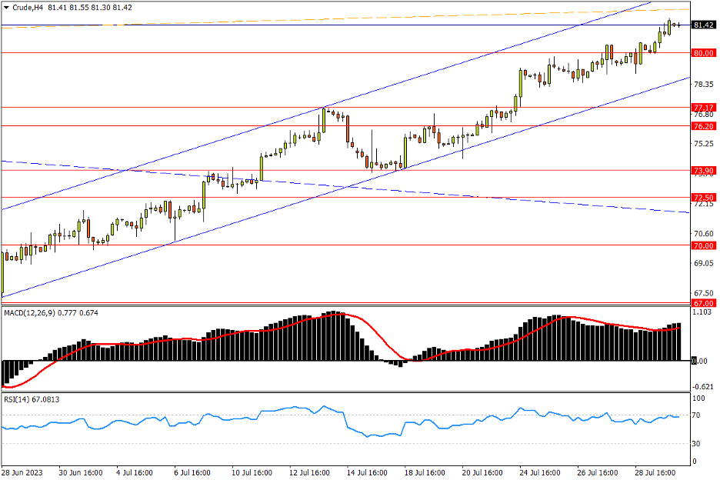Select the black 81.42 current price label

[703, 25]
